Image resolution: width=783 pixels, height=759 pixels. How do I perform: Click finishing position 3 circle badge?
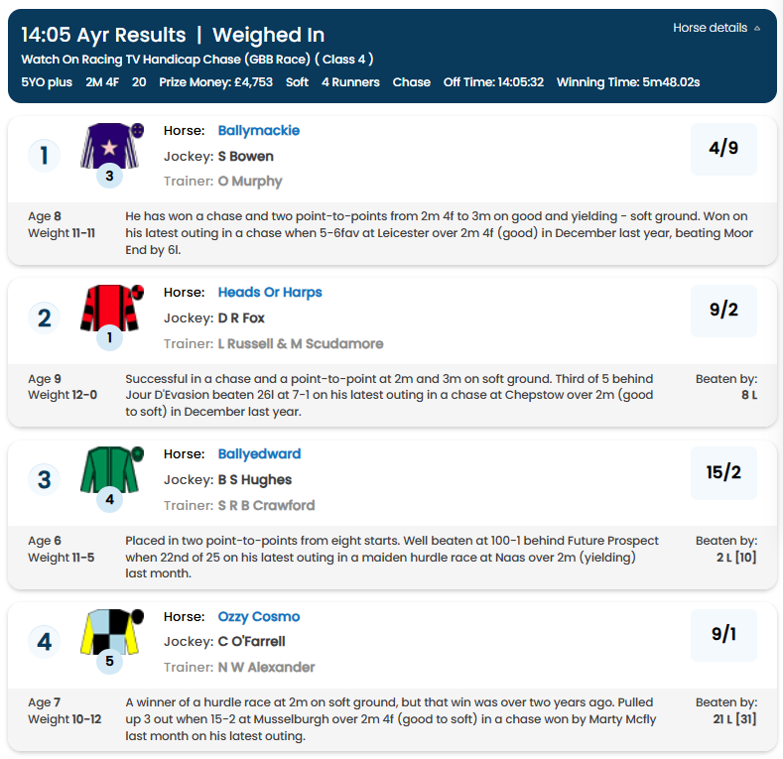44,480
